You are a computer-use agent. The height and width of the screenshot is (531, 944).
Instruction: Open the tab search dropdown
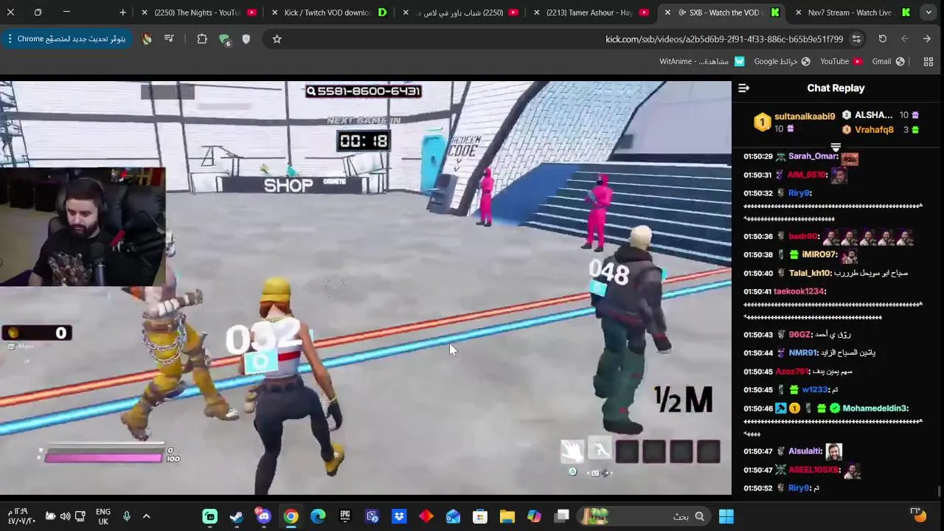click(929, 13)
